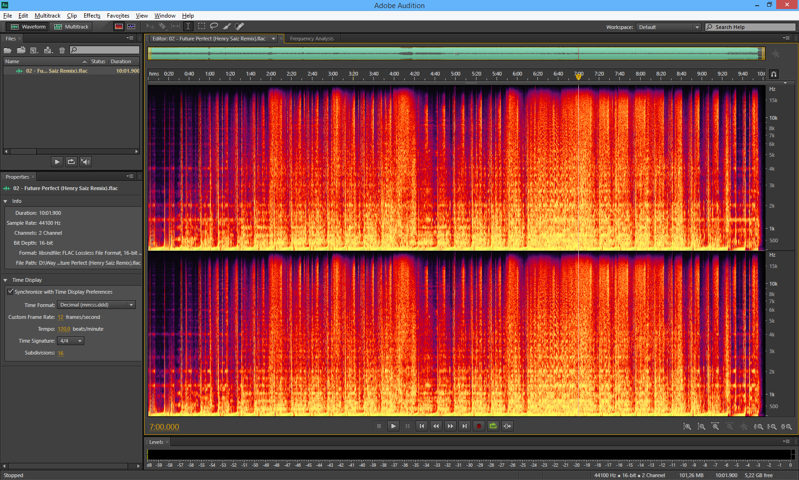Start playback with Play button
Screen dimensions: 799x480
coord(393,426)
